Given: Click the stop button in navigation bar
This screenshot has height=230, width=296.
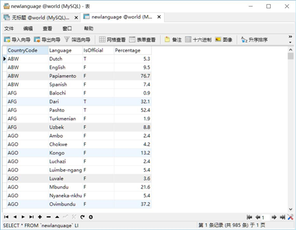Looking at the screenshot, I should (91, 217).
